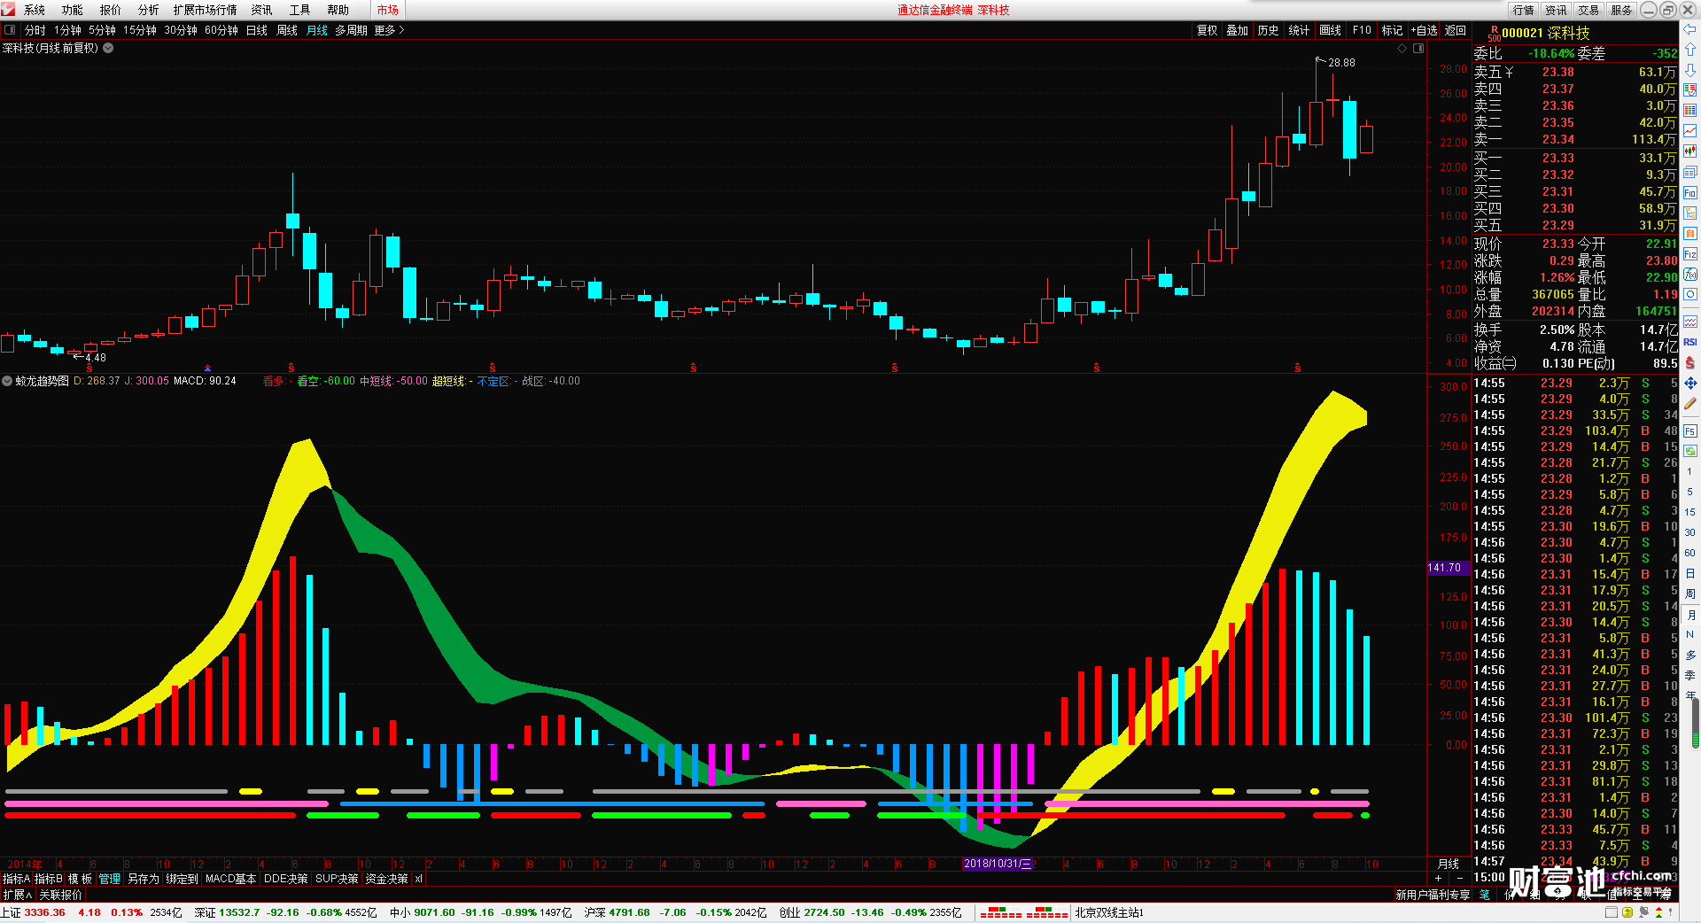
Task: Click the vertical scrollbar thumb at right edge
Action: 1696,724
